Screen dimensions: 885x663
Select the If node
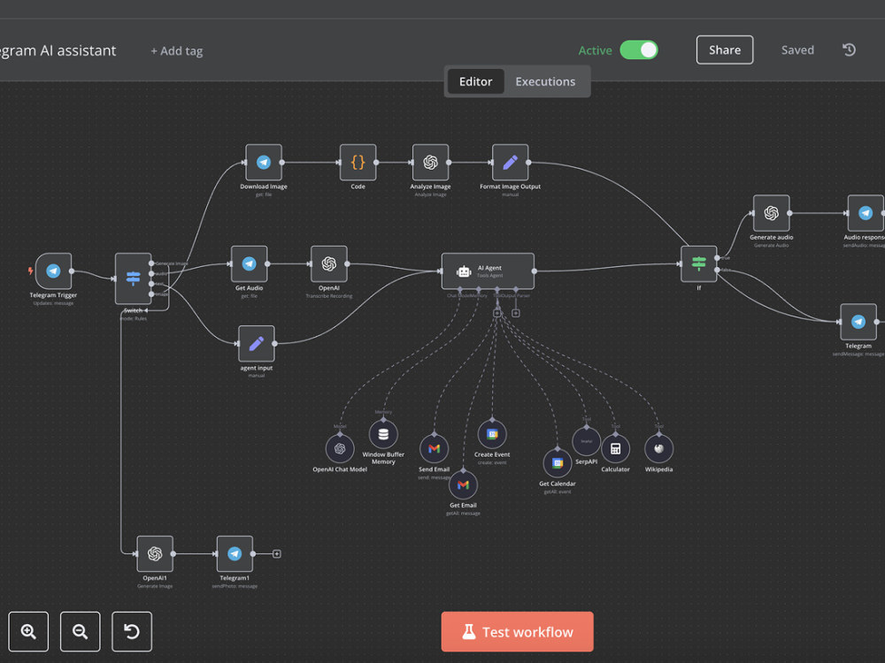tap(699, 263)
